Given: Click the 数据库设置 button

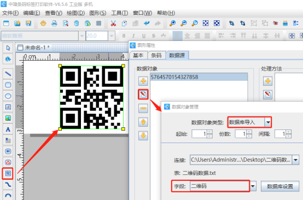Looking at the screenshot, I should tap(280, 186).
